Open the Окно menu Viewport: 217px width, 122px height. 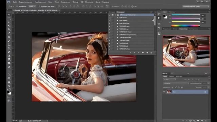click(x=98, y=2)
